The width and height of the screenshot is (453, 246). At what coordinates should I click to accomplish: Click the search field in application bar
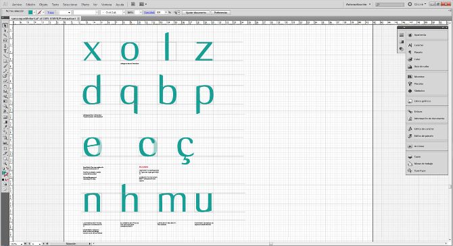coord(389,4)
